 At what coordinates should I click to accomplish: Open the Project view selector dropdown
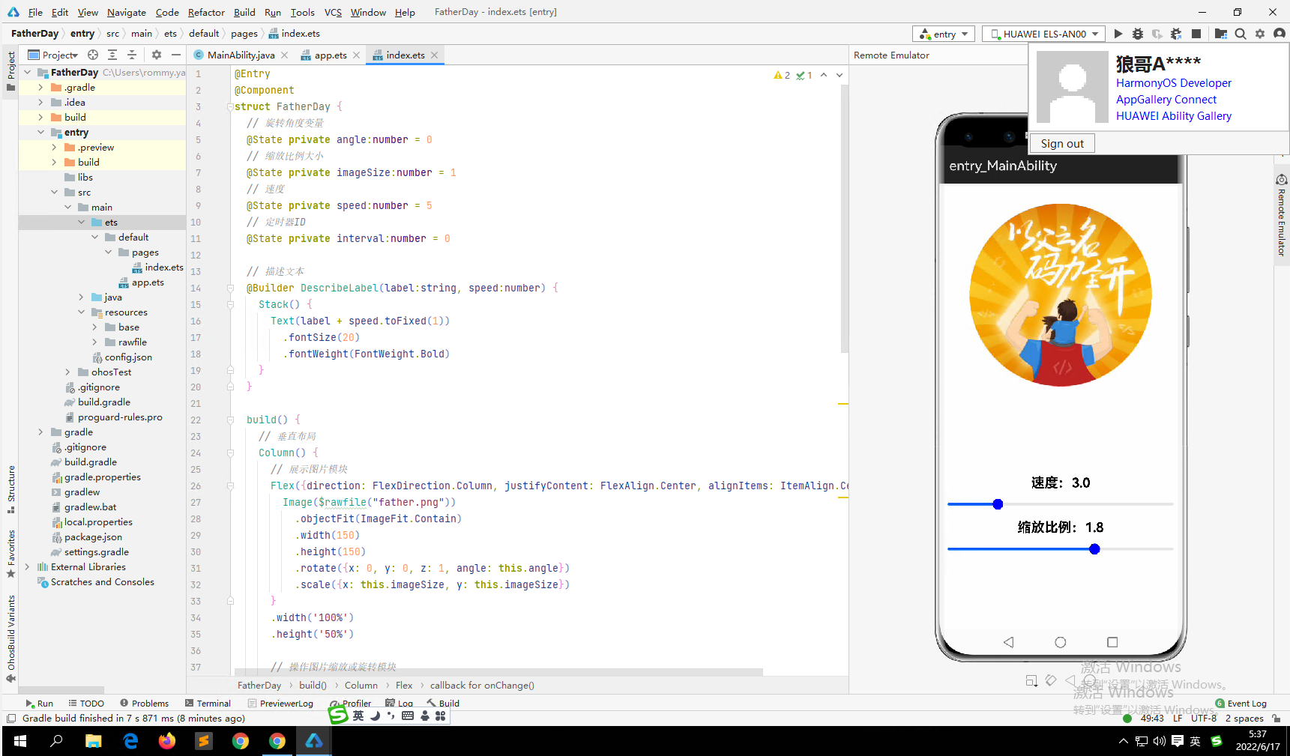pyautogui.click(x=53, y=55)
